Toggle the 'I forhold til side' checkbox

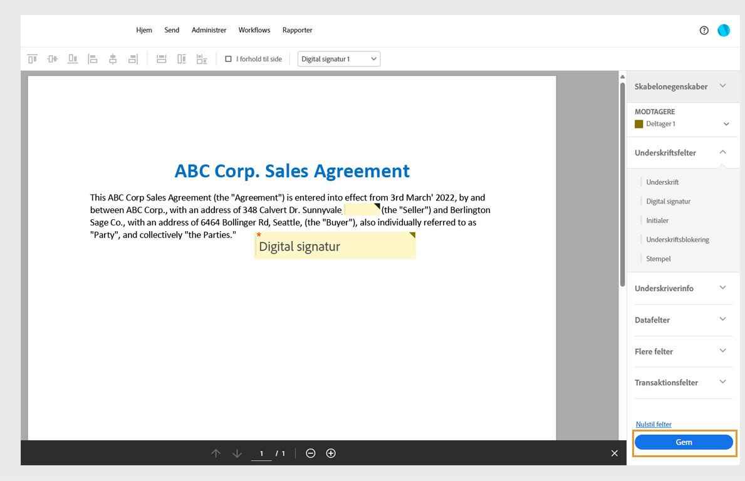tap(228, 59)
